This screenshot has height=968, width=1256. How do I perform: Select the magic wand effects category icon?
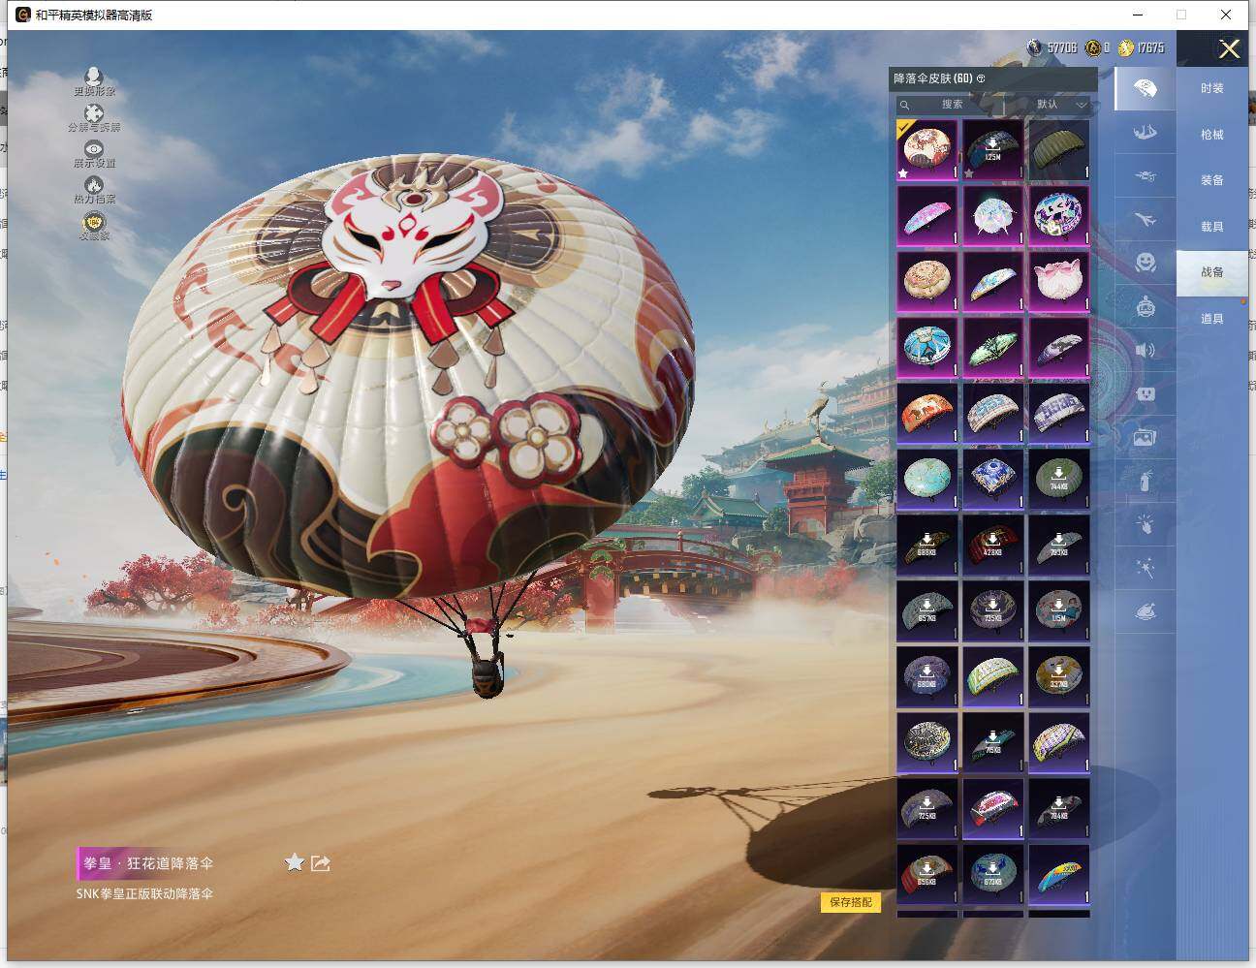(1145, 568)
